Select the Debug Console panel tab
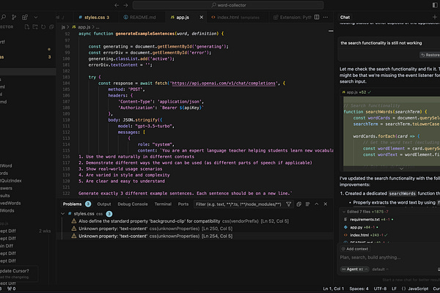The image size is (440, 293). pos(133,204)
